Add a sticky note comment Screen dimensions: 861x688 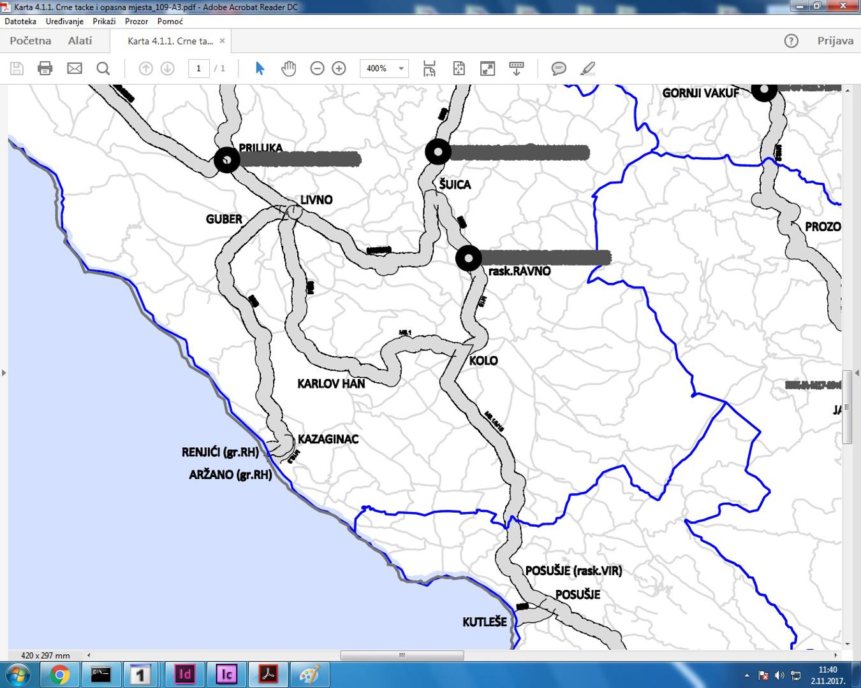(x=559, y=68)
